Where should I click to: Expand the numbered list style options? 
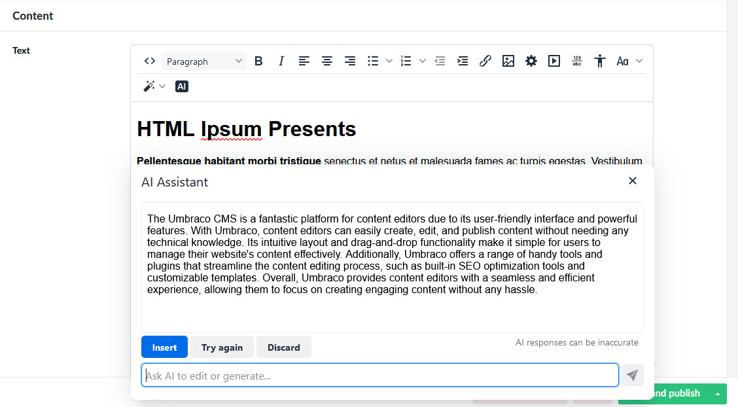(x=423, y=61)
